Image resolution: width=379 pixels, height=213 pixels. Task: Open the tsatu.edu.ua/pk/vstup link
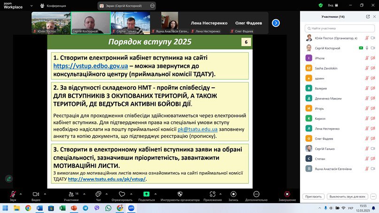pyautogui.click(x=107, y=179)
